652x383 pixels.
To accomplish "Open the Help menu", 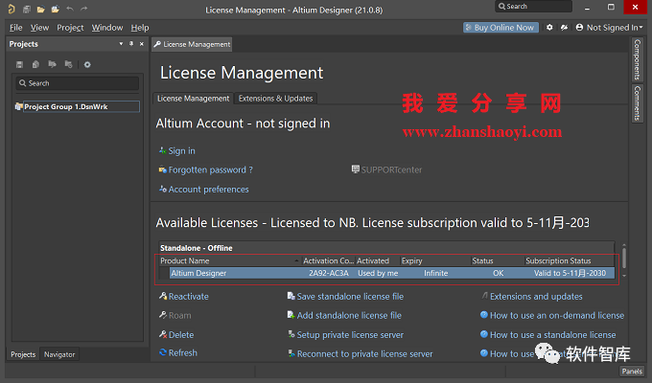I will pos(140,28).
